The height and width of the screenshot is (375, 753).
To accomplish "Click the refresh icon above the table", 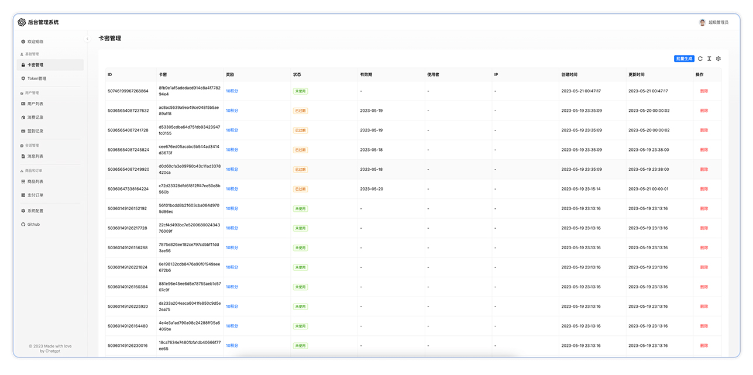I will tap(700, 59).
